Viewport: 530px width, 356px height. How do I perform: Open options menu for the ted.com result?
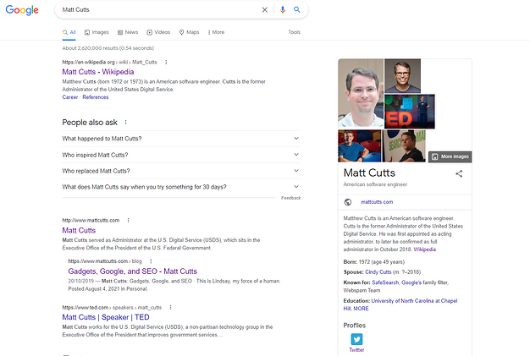pyautogui.click(x=170, y=308)
